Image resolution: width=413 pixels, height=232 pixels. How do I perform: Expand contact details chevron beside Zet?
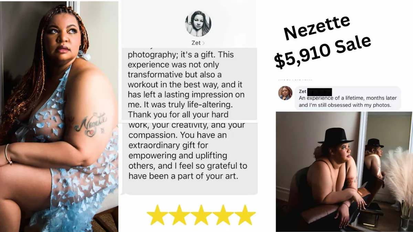(x=203, y=43)
